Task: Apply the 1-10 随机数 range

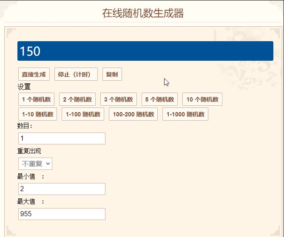Action: pos(38,114)
